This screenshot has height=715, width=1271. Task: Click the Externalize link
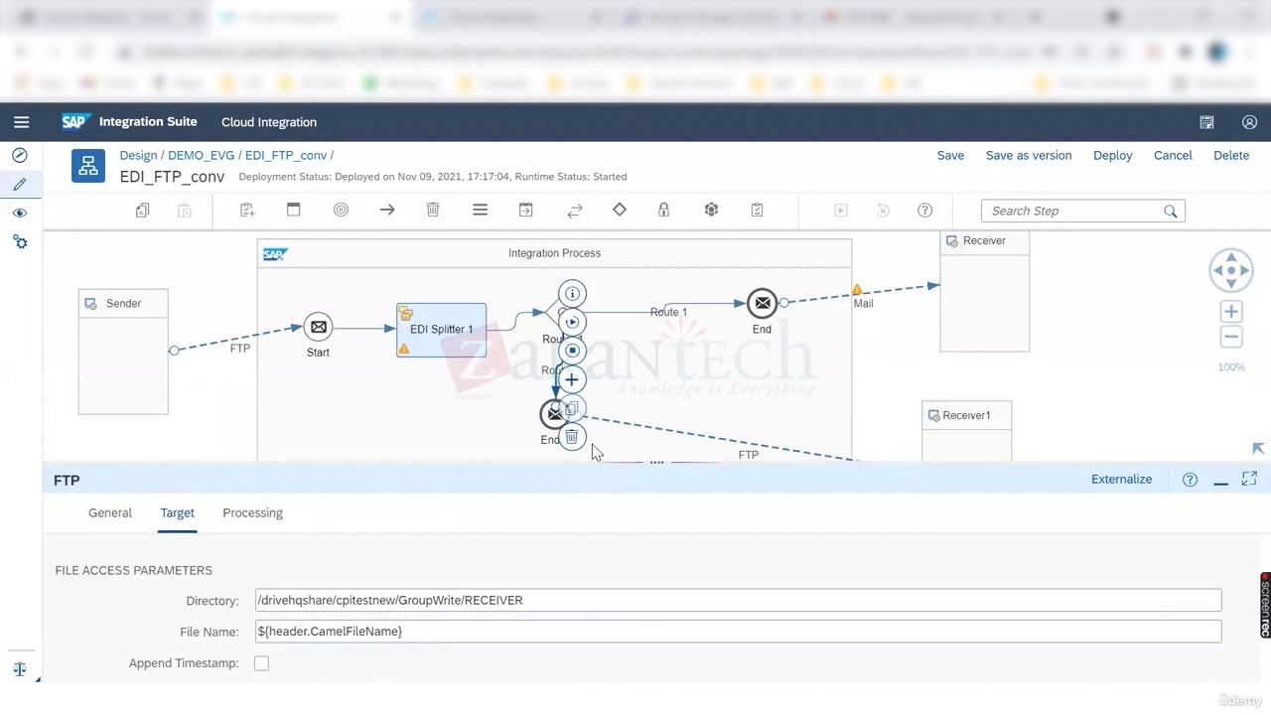[x=1121, y=479]
